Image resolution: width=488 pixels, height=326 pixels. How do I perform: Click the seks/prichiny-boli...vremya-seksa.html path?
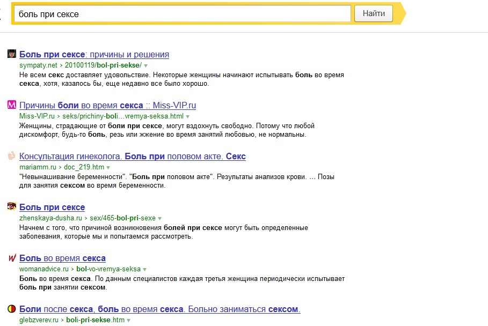click(x=123, y=116)
